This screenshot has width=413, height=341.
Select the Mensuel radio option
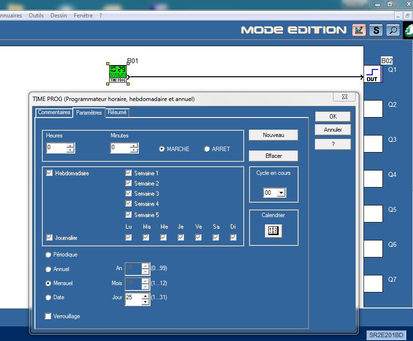coord(48,284)
